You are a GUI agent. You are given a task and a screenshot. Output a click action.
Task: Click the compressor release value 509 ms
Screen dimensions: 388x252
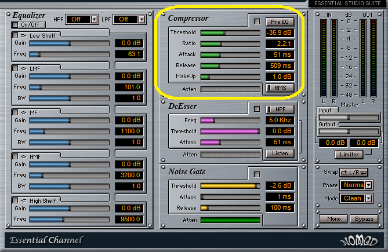pos(280,65)
